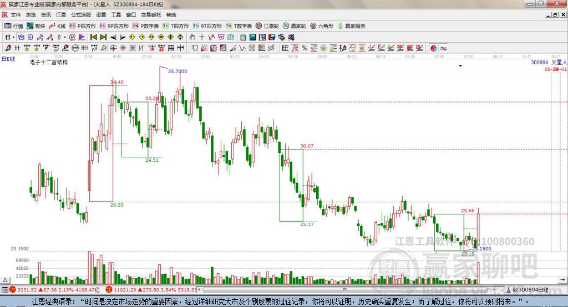568x307 pixels.
Task: Click the 收300894日线 status entry
Action: click(528, 290)
